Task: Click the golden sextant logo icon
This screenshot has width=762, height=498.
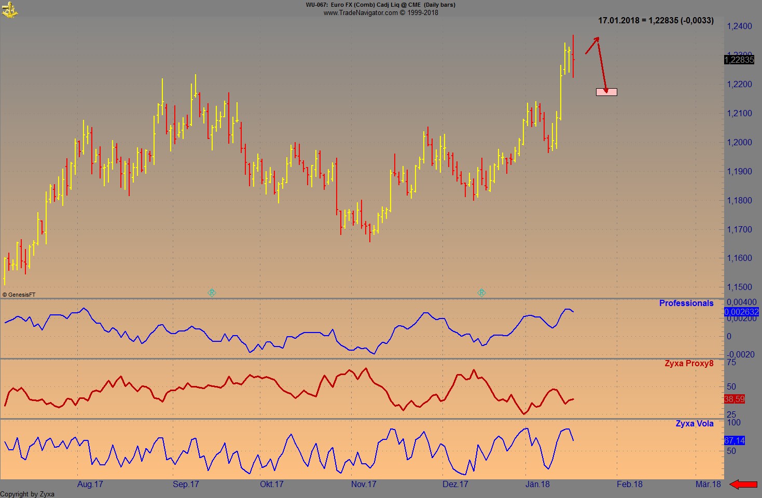Action: (x=11, y=10)
